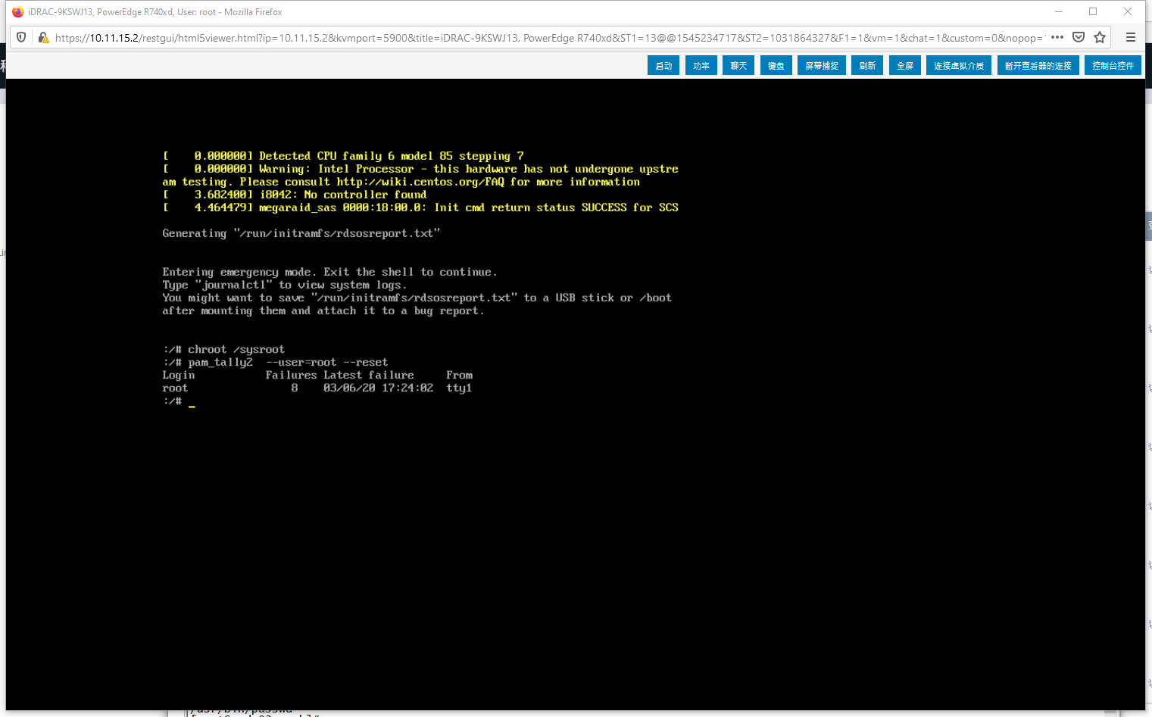Screen dimensions: 1152x717
Task: Take a 屏幕捕捉 screen capture
Action: 821,65
